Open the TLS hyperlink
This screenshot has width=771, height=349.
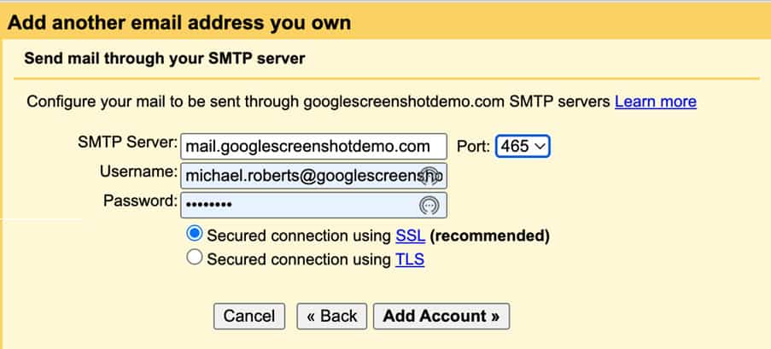pyautogui.click(x=410, y=259)
